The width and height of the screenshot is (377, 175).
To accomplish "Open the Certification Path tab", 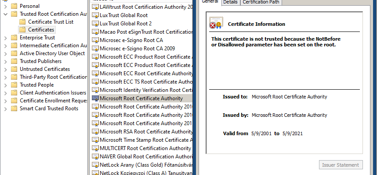I will point(261,2).
